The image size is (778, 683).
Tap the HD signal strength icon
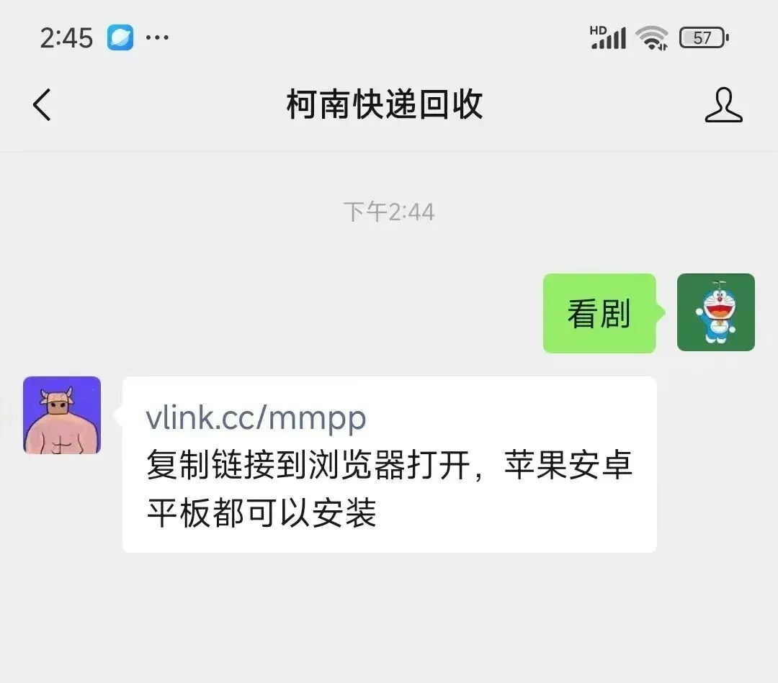[607, 37]
